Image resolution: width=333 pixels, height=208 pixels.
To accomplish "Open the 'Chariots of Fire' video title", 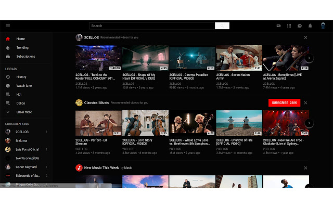I will [235, 142].
